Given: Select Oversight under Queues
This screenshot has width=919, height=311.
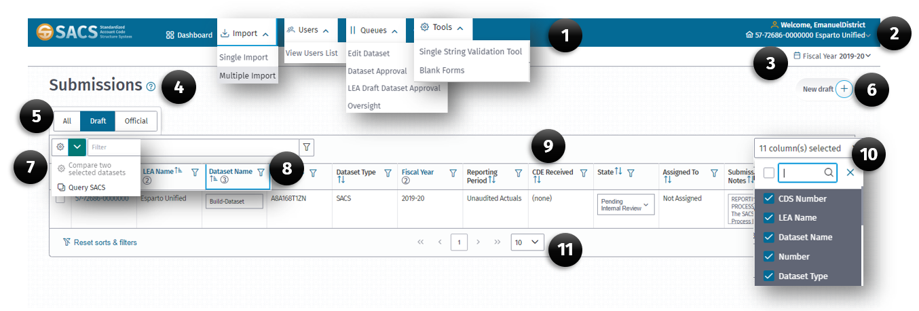Looking at the screenshot, I should coord(364,106).
